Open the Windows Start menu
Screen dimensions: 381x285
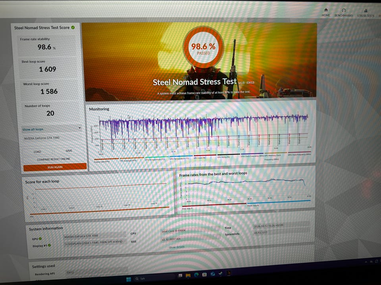click(x=129, y=279)
